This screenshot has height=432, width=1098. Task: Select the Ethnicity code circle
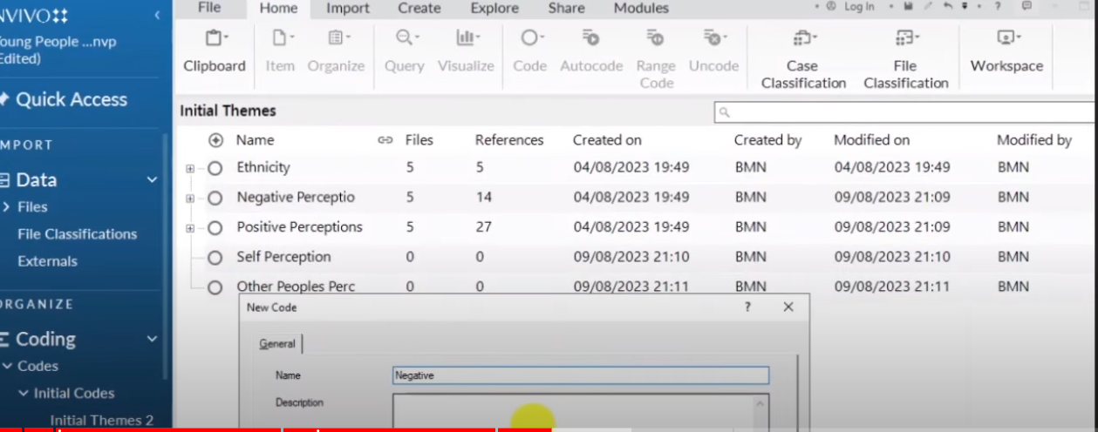[x=215, y=168]
